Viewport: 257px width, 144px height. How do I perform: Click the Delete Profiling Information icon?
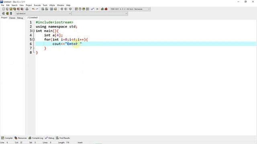point(106,9)
